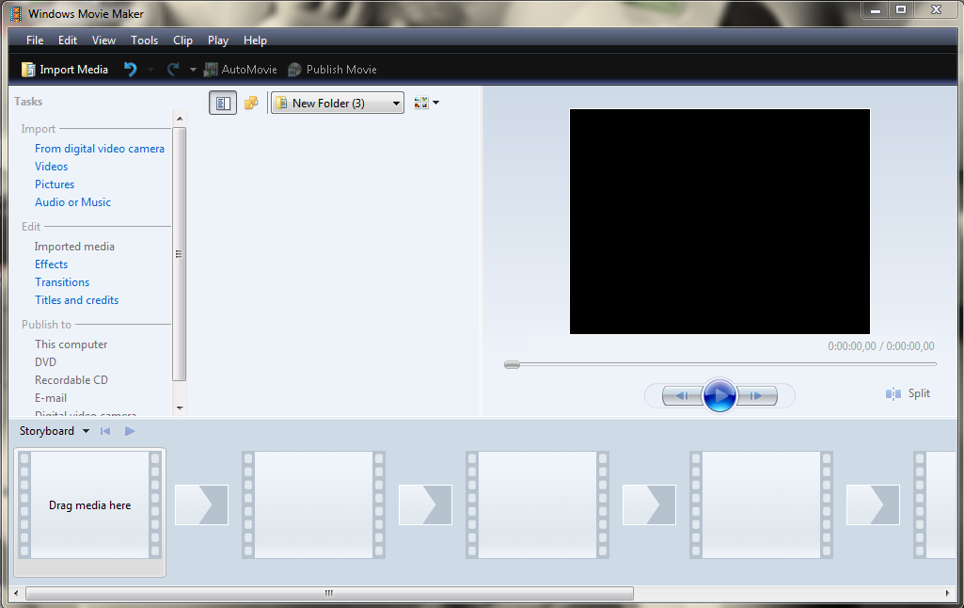Select Imported media under Edit
Viewport: 964px width, 608px height.
(74, 247)
